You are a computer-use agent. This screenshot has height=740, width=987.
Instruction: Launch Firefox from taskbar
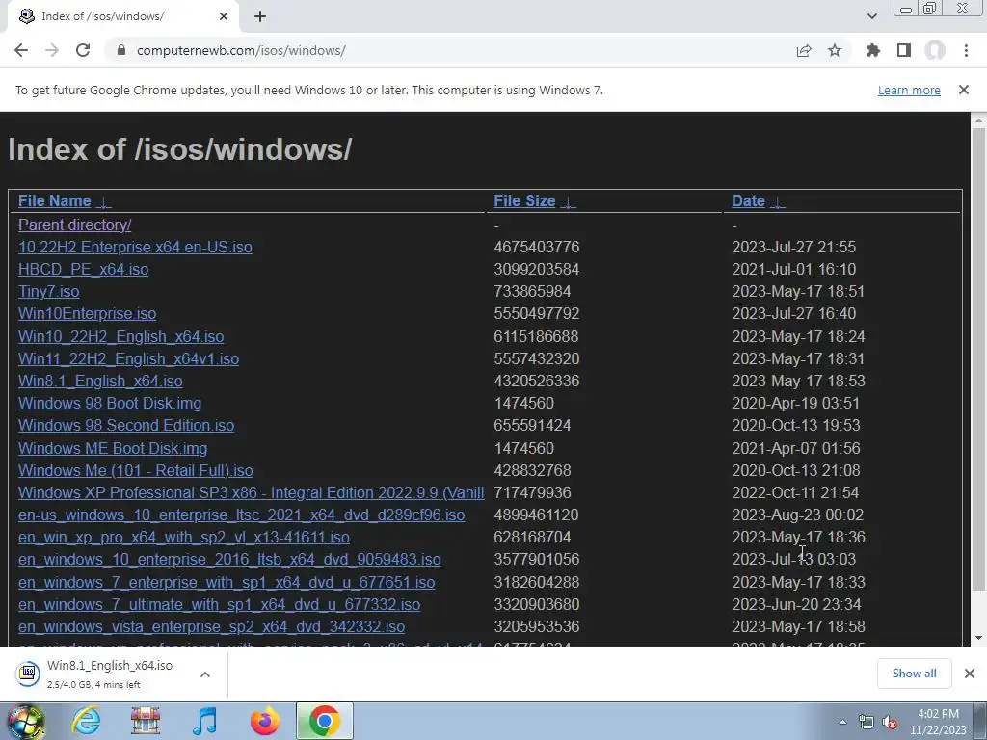click(x=264, y=721)
